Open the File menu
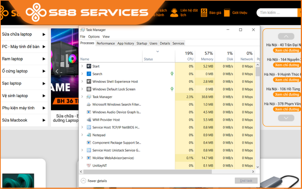The image size is (302, 189). 83,37
